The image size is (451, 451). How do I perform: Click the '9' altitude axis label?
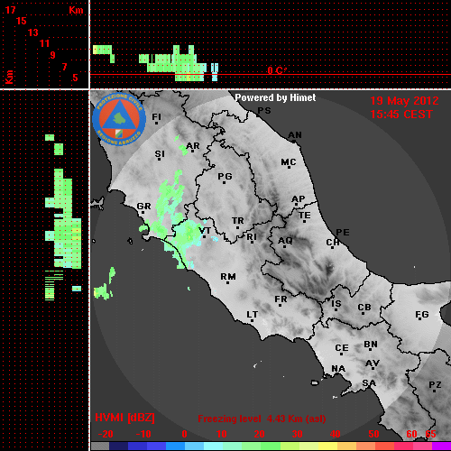(x=52, y=55)
